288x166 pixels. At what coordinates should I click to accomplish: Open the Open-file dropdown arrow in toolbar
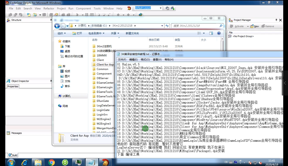(40, 15)
